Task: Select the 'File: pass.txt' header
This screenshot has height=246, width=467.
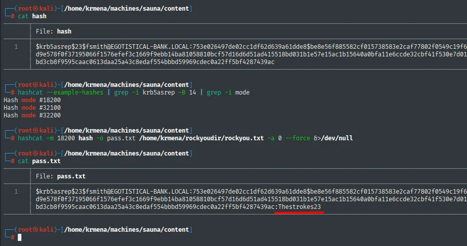Action: [x=61, y=176]
